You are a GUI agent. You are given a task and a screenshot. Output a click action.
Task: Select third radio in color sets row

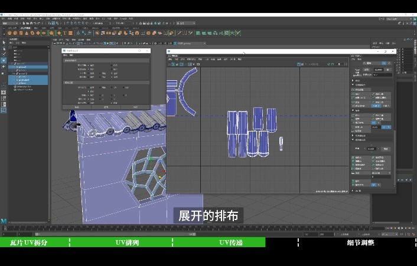click(112, 77)
